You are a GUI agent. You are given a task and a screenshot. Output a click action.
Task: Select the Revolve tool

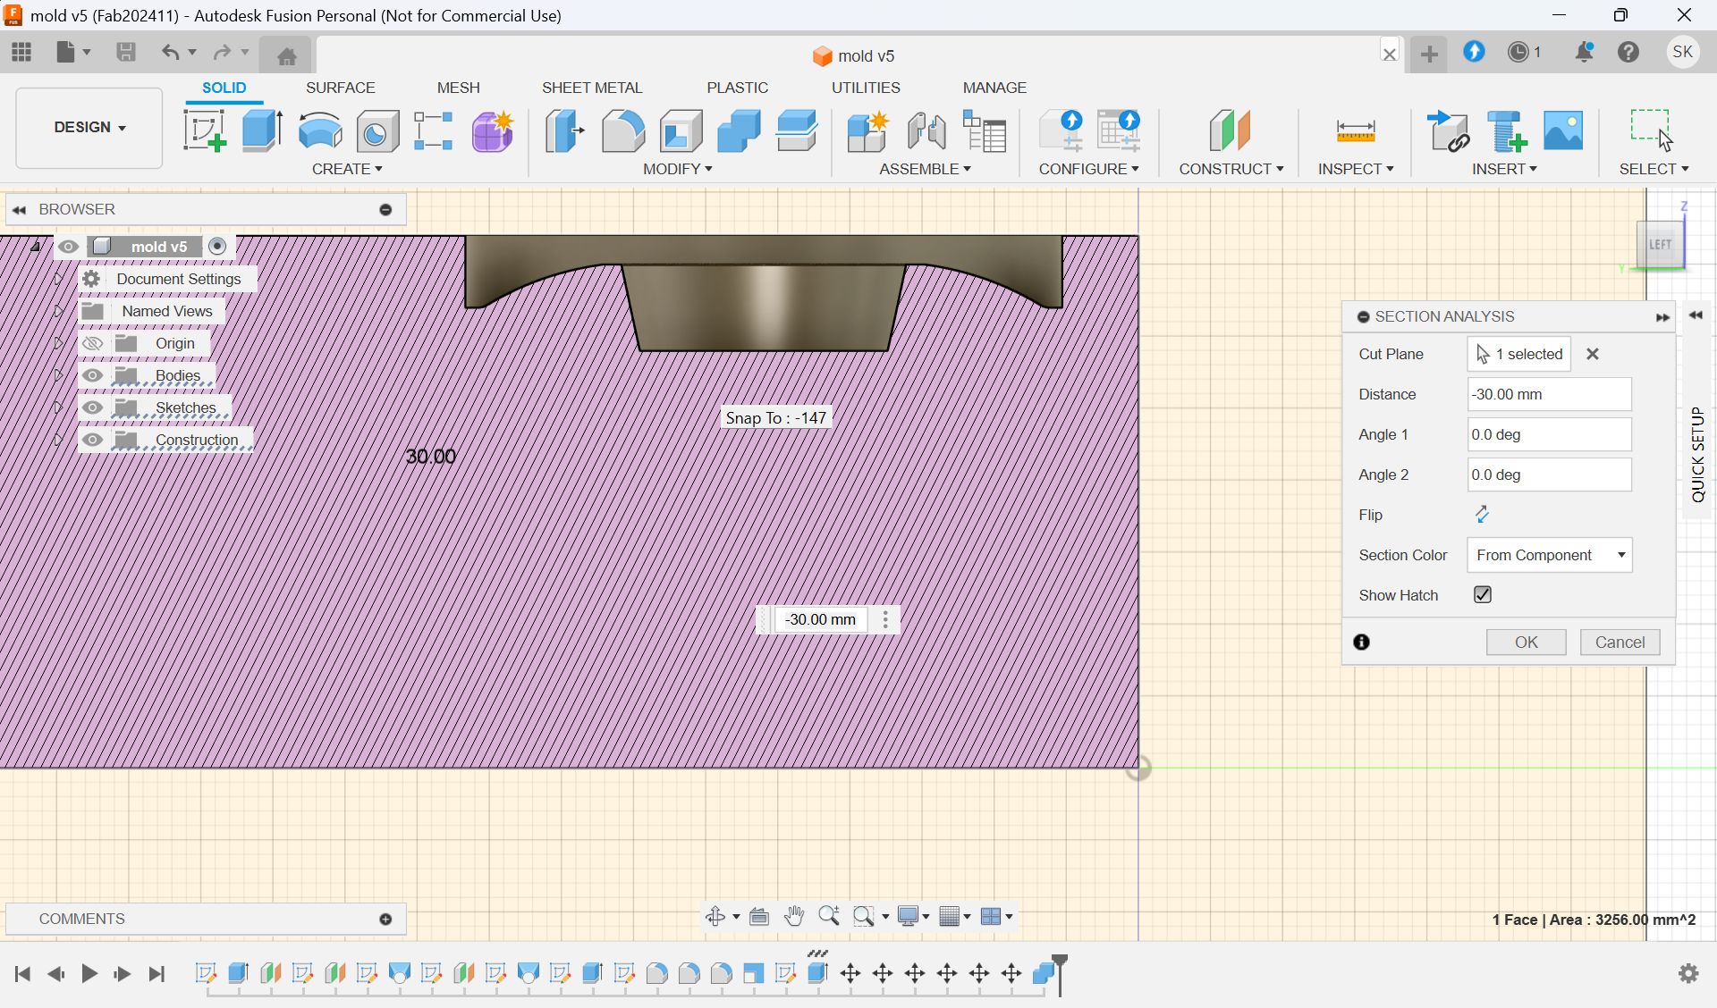320,130
